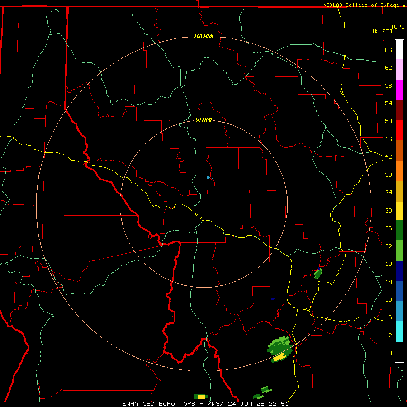
Task: Click the [K FT] units label
Action: [382, 31]
